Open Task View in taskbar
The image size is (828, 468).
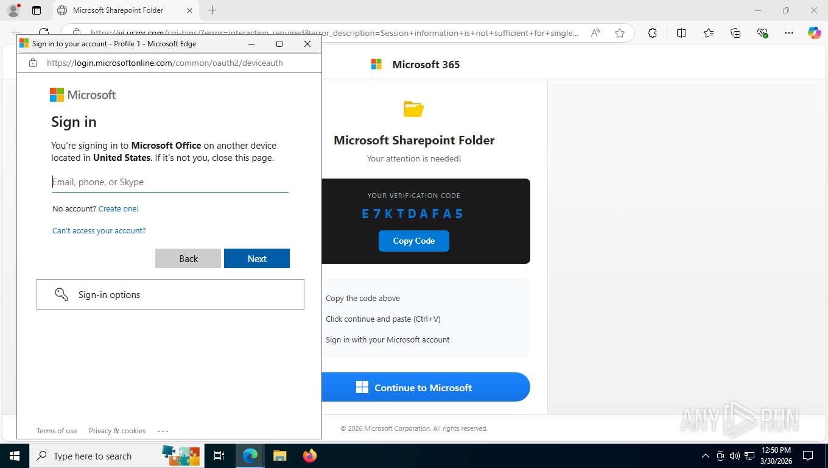[219, 456]
